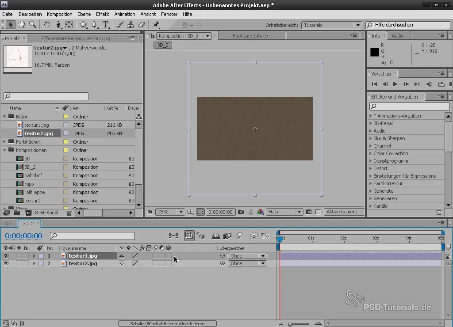Select the Text tool
This screenshot has height=327, width=453.
[x=105, y=25]
